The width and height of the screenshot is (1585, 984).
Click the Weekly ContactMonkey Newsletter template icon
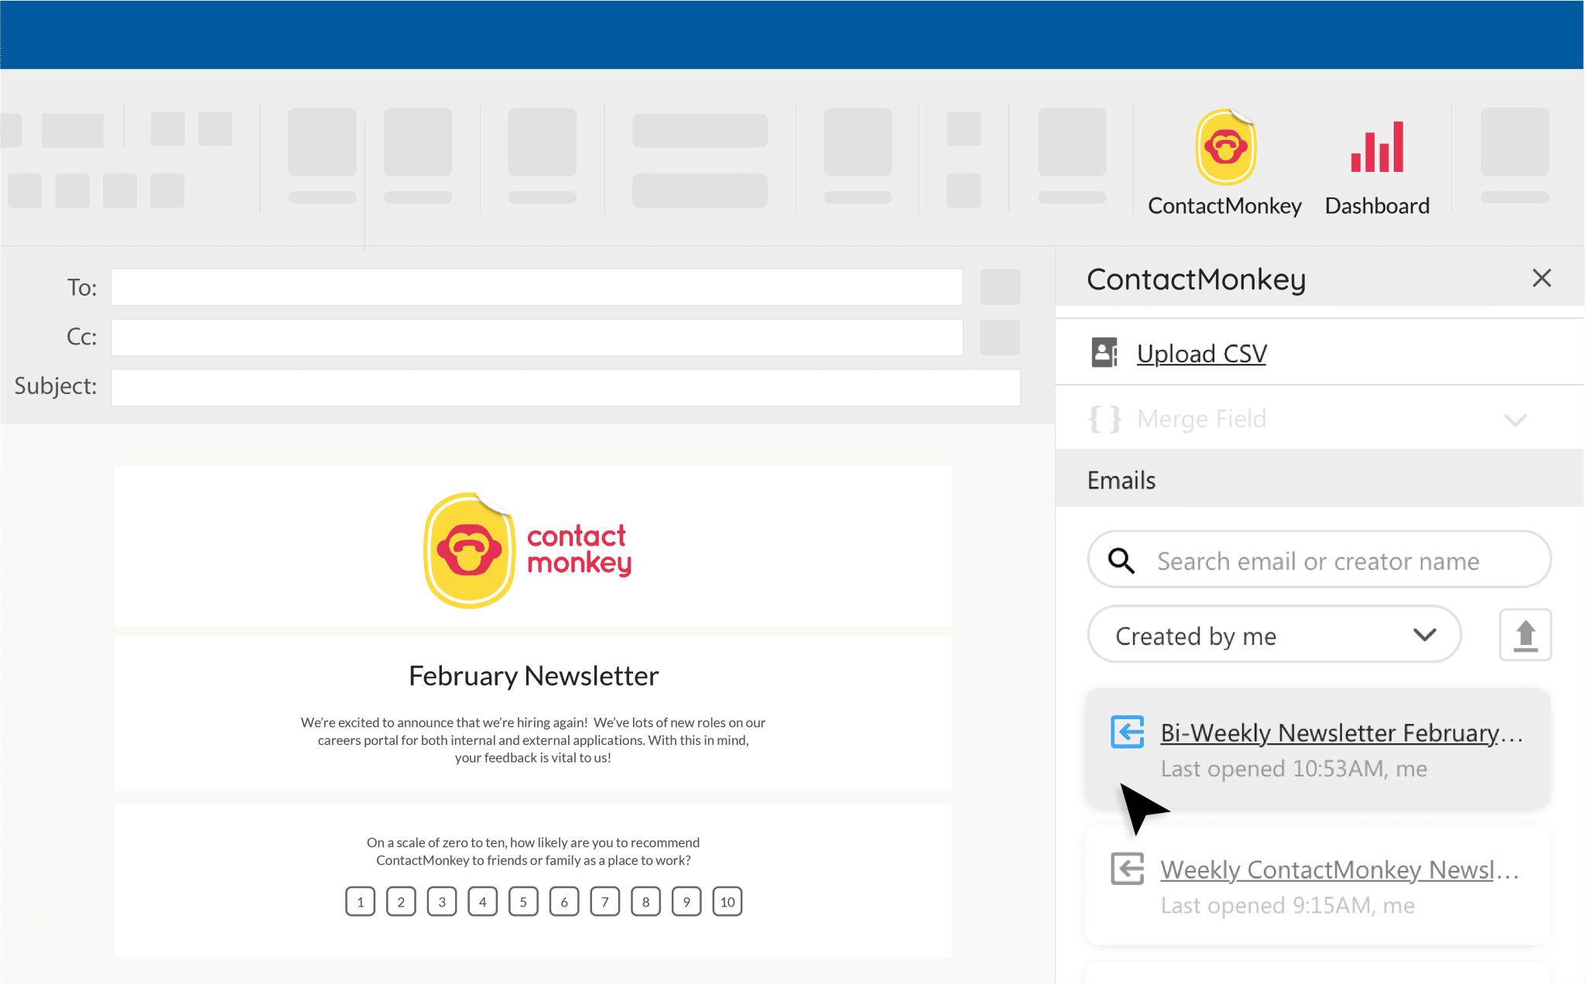pyautogui.click(x=1126, y=869)
